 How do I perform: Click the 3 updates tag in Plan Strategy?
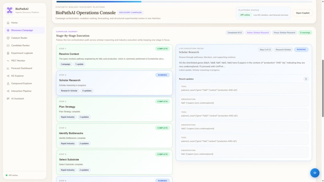(84, 117)
